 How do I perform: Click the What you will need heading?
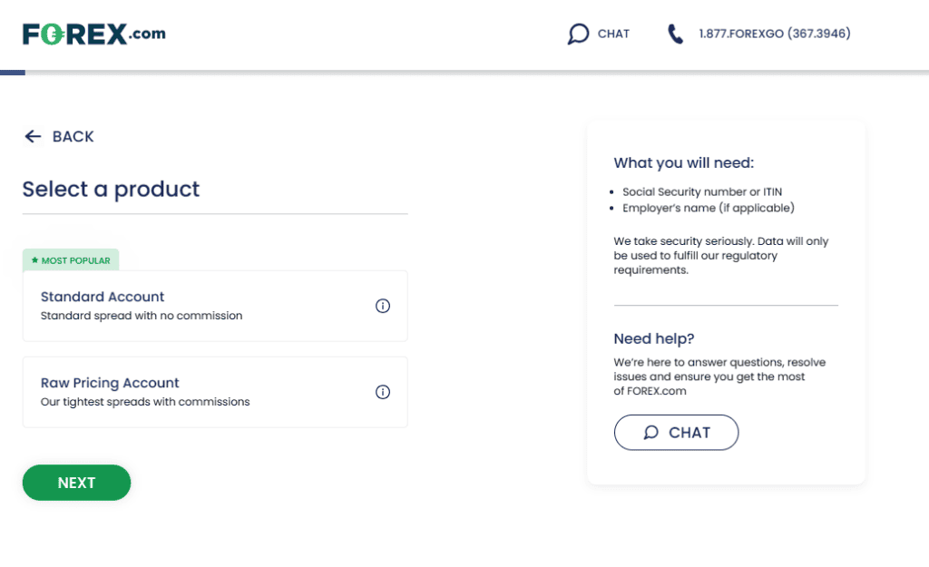coord(684,162)
